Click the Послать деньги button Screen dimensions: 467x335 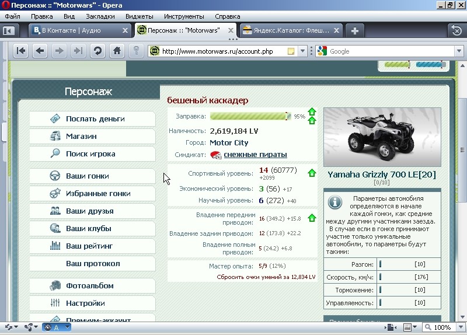pos(93,119)
